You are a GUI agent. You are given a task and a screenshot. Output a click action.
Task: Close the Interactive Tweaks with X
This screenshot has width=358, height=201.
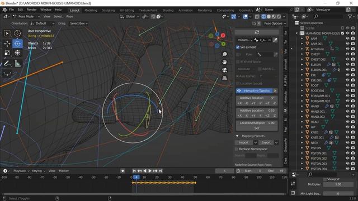click(x=275, y=90)
